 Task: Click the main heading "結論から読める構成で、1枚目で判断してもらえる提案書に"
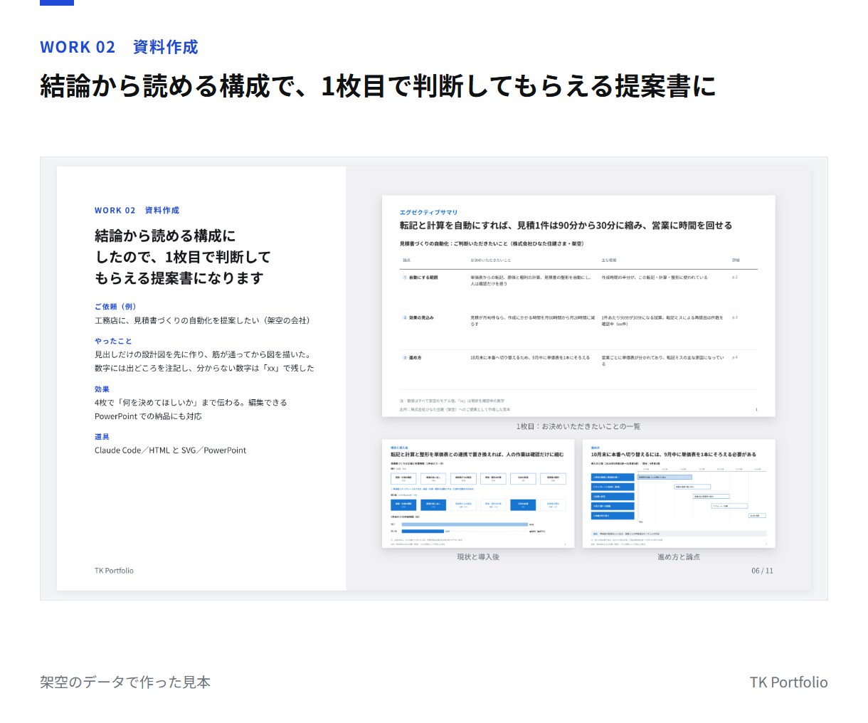click(x=378, y=86)
